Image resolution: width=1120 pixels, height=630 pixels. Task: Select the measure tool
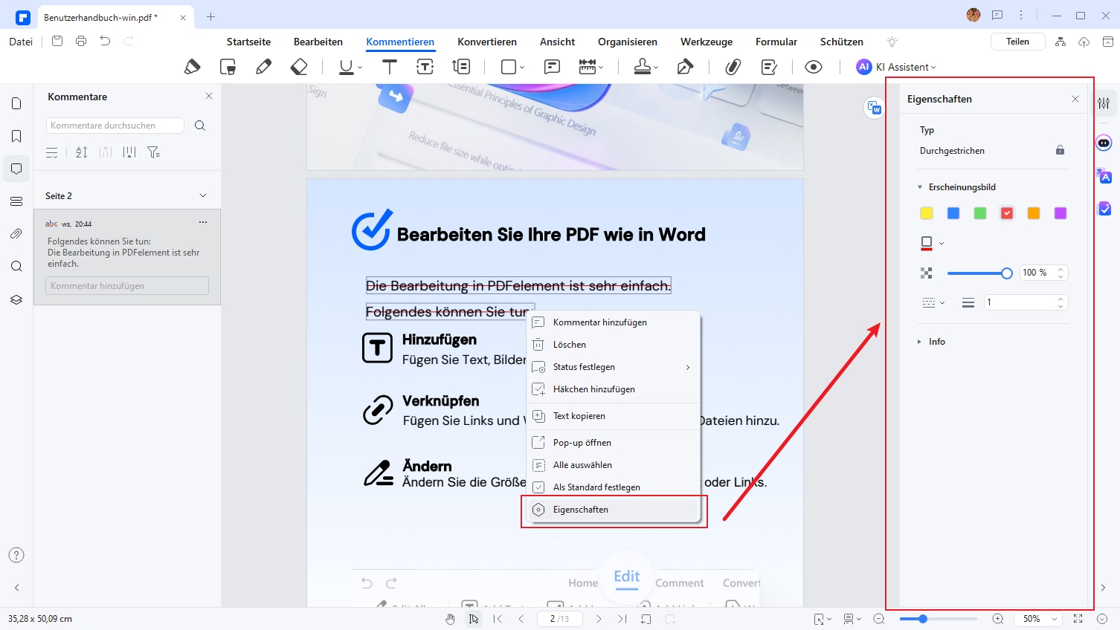pos(588,67)
